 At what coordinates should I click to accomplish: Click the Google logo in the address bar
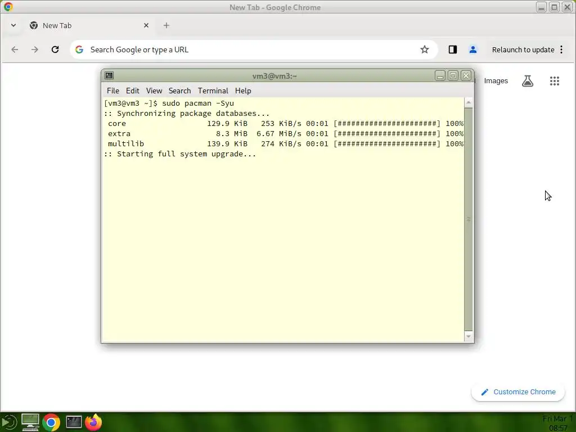79,49
